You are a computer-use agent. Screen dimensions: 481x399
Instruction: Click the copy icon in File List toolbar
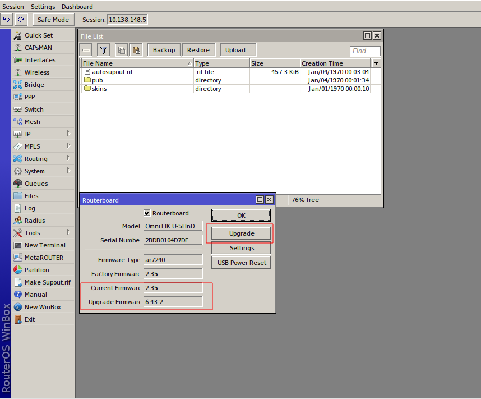pyautogui.click(x=122, y=50)
